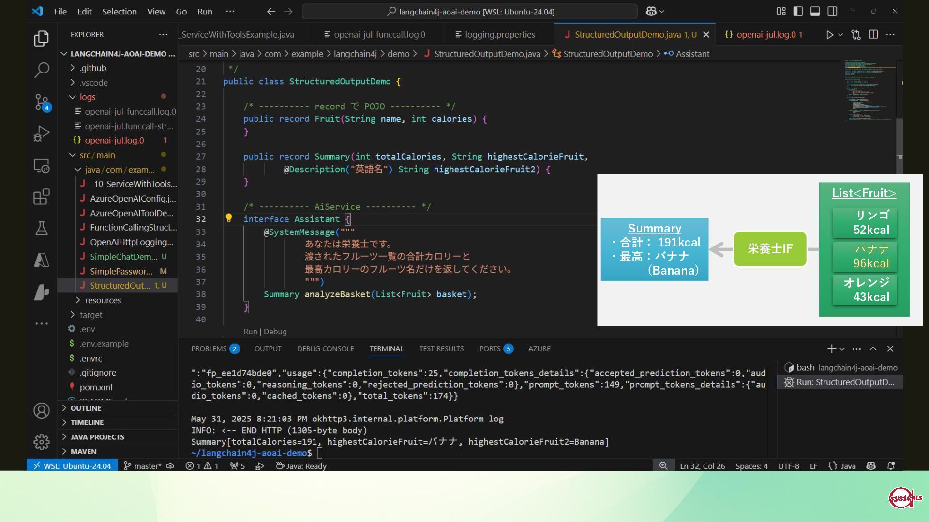Expand the JAVA PROJECTS section

(x=117, y=437)
